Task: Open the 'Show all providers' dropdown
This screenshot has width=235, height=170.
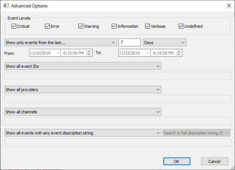Action: point(83,89)
